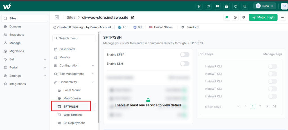288x130 pixels.
Task: Expand the Configuration menu group
Action: 93,66
